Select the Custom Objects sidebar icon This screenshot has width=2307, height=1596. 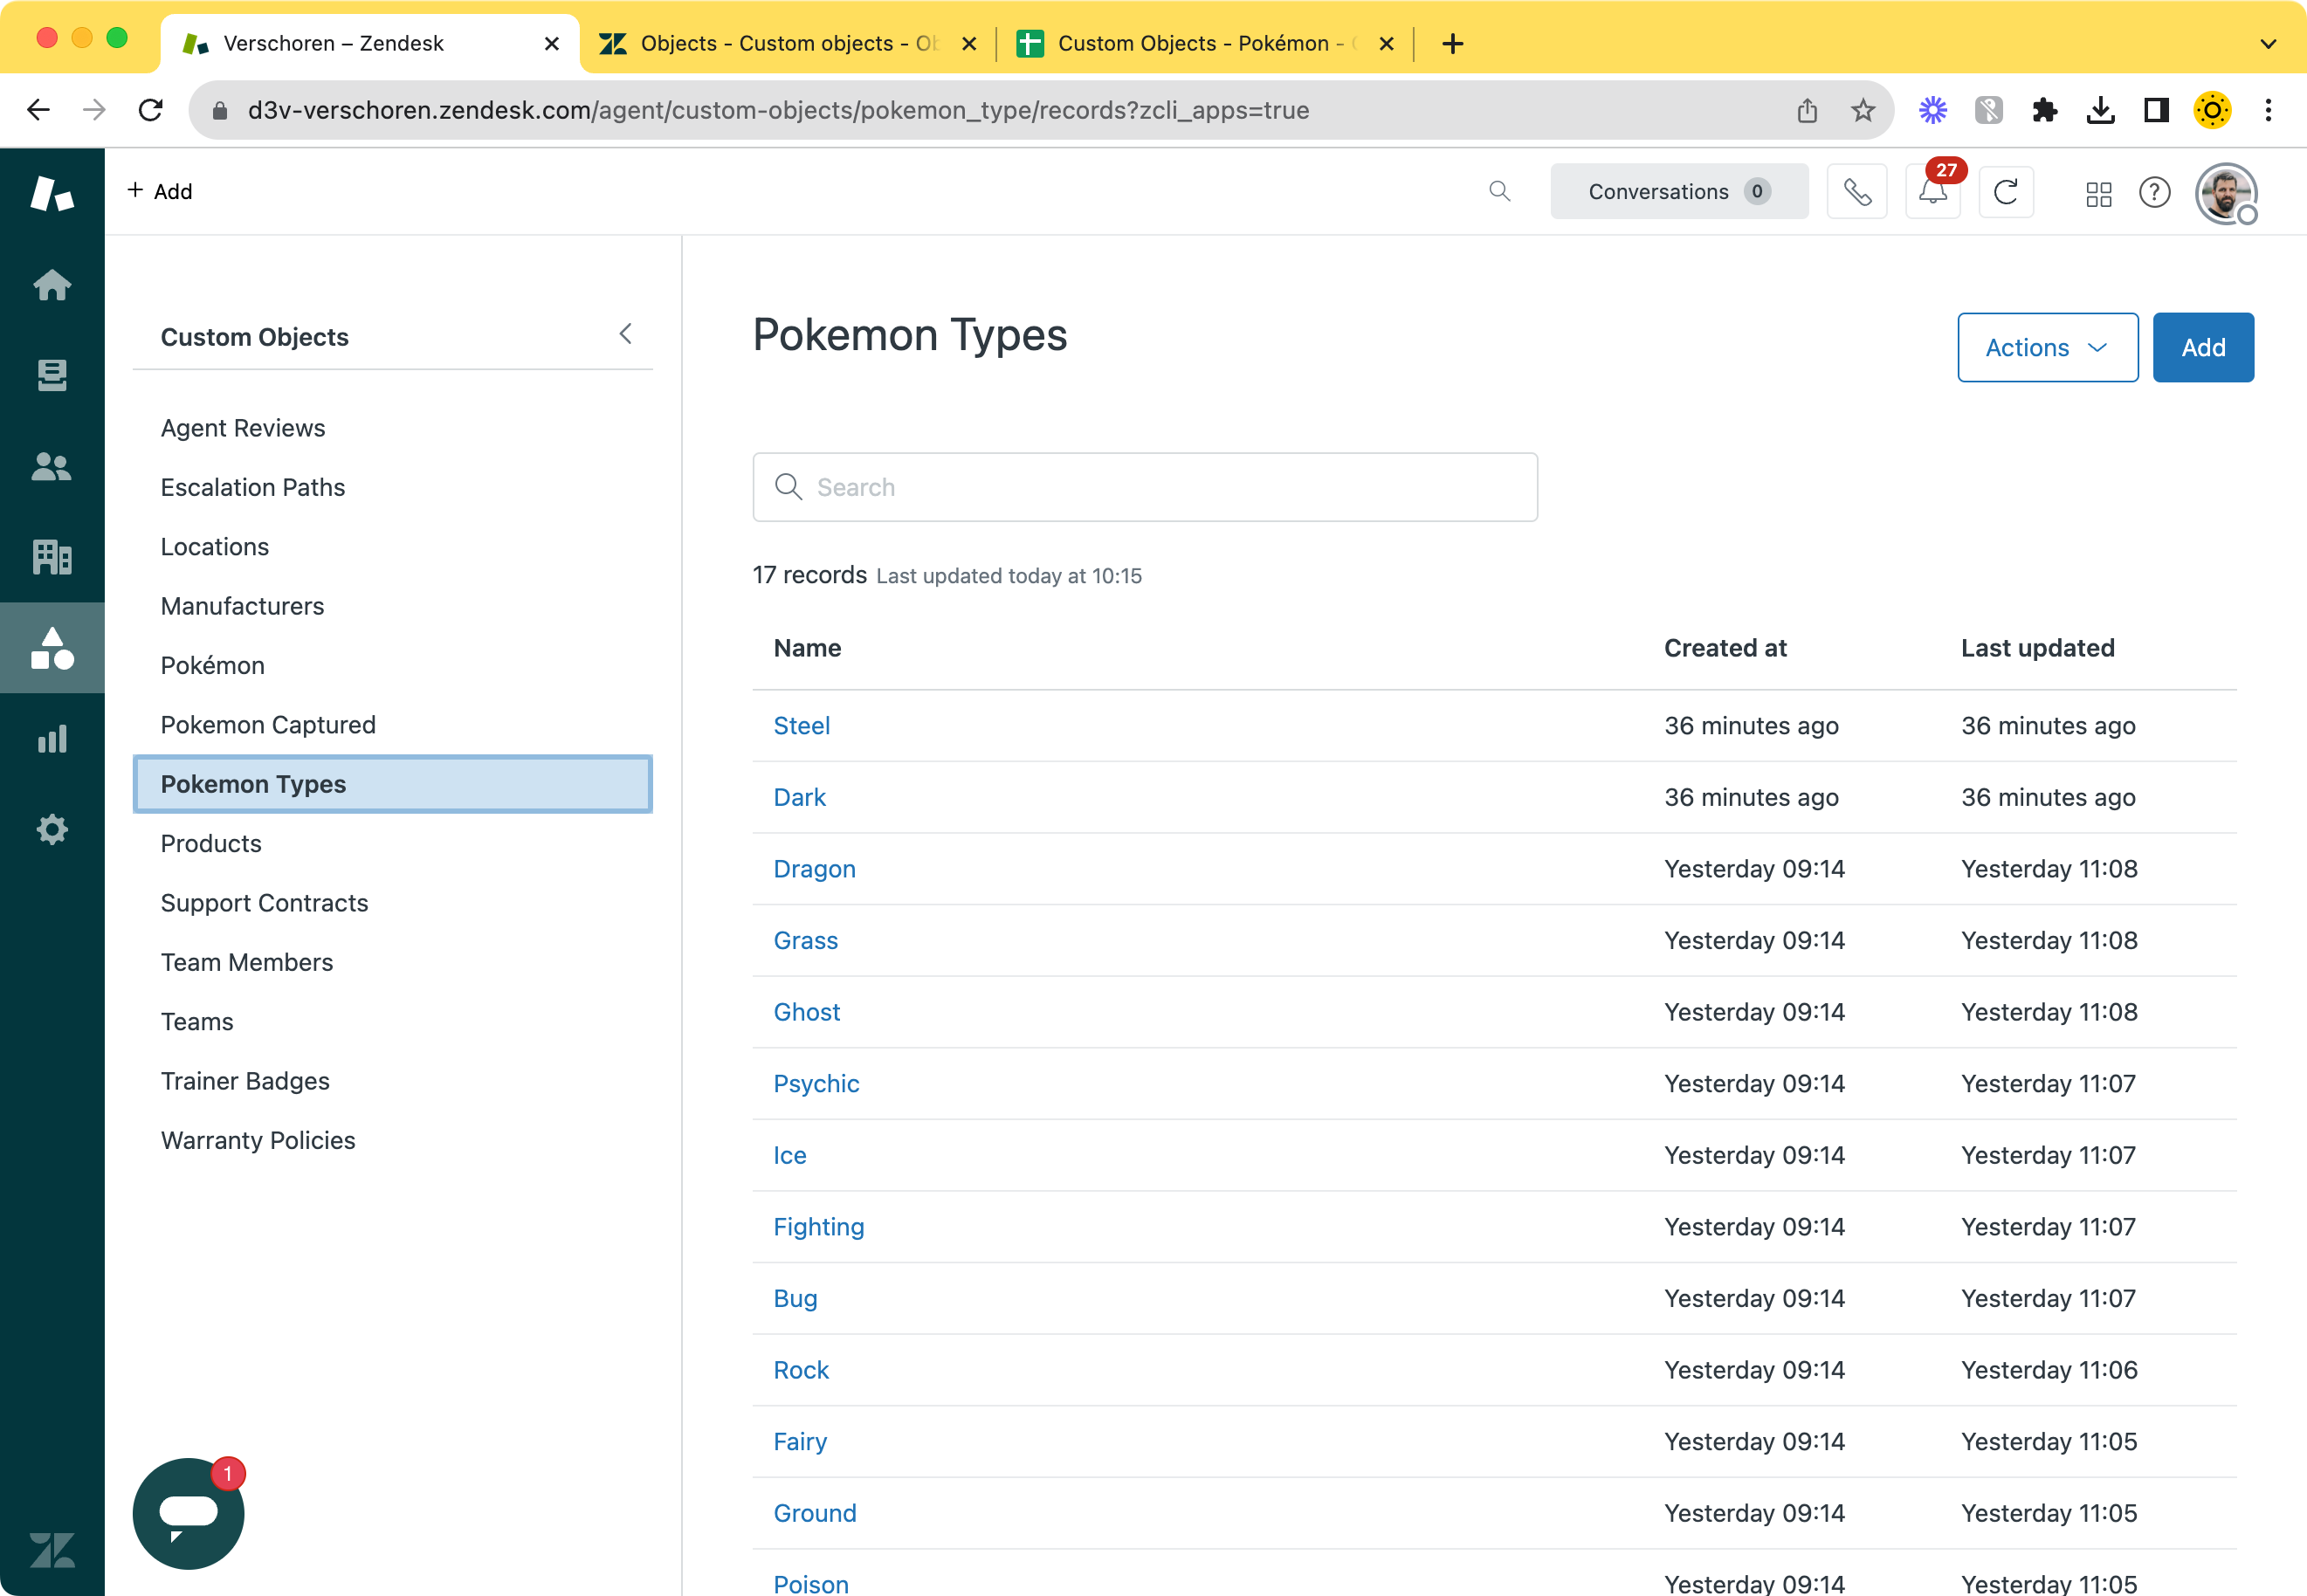[51, 648]
